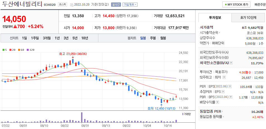The height and width of the screenshot is (129, 266).
Task: Switch to the 호가10단계 tab
Action: click(248, 17)
